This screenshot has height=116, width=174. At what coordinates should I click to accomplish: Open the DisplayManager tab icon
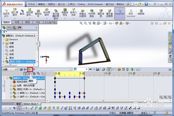(19, 28)
